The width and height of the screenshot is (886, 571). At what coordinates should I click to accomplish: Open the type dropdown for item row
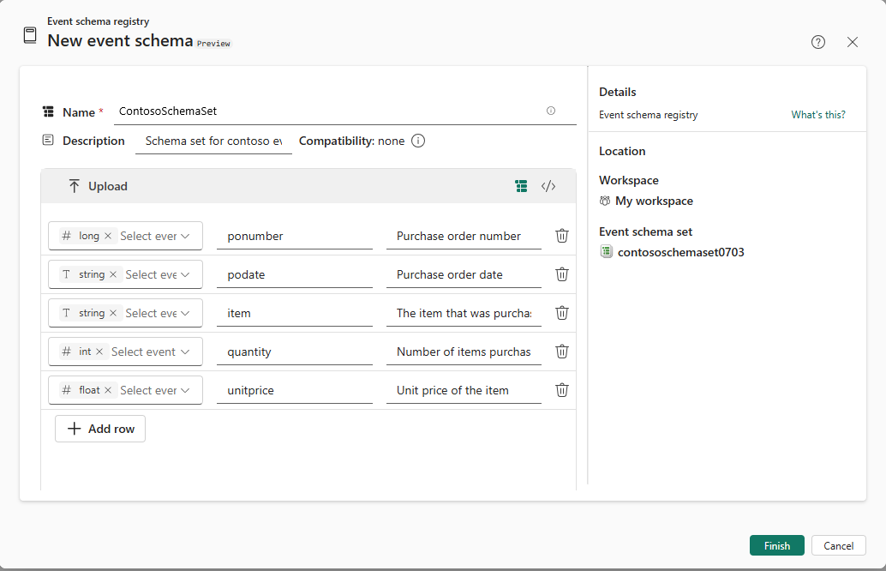(185, 313)
